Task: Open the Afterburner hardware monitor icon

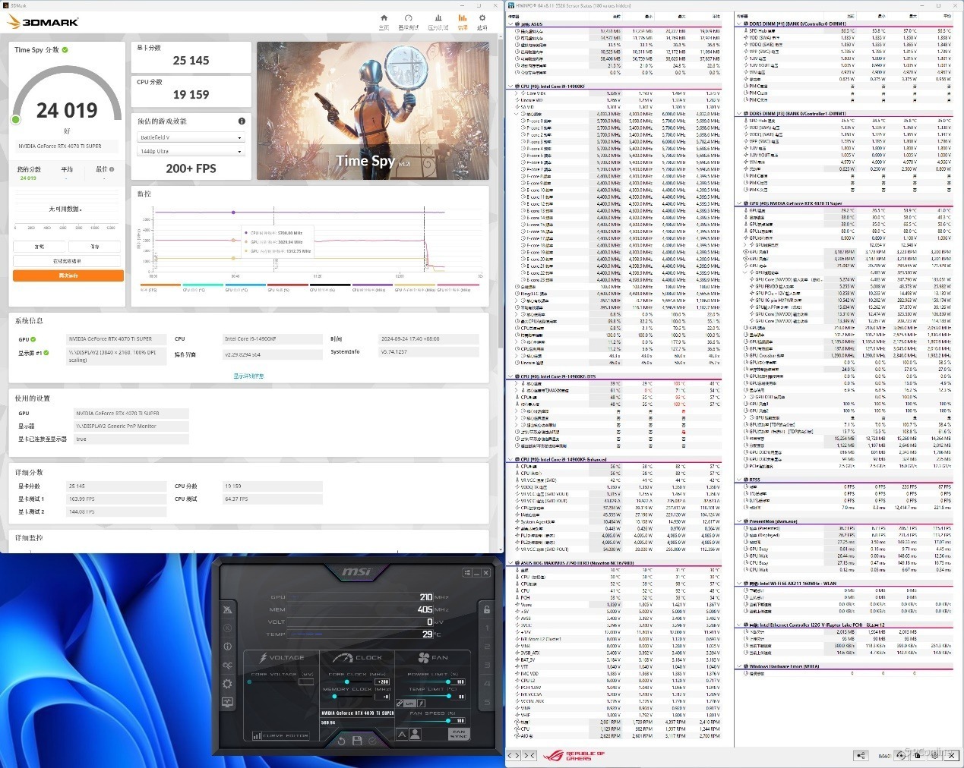Action: click(x=227, y=702)
